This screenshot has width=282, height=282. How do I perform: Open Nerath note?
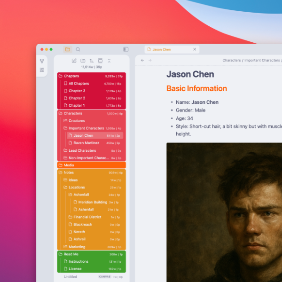95,232
